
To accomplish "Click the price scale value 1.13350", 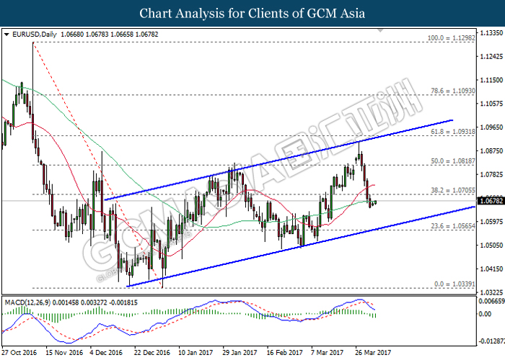I will pyautogui.click(x=491, y=33).
